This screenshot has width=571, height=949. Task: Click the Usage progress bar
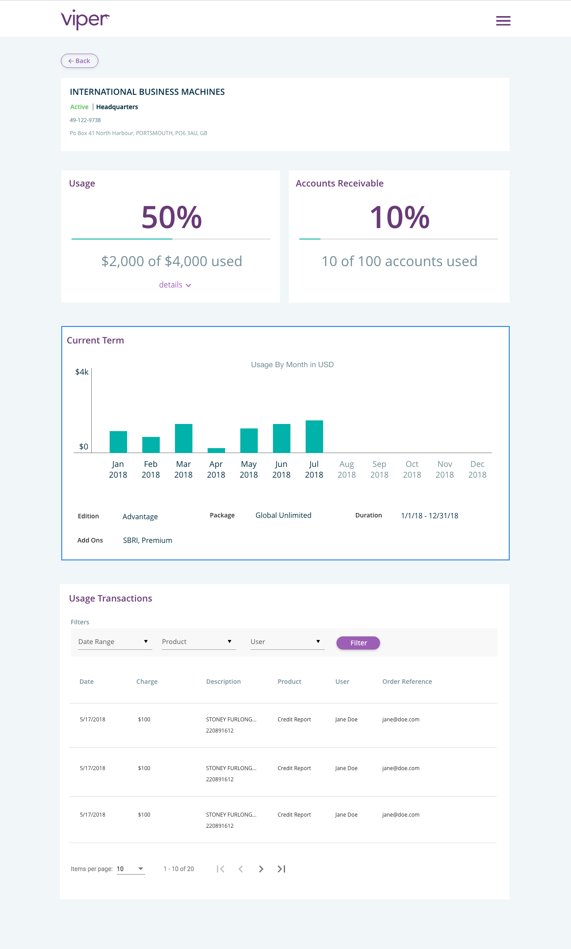170,239
